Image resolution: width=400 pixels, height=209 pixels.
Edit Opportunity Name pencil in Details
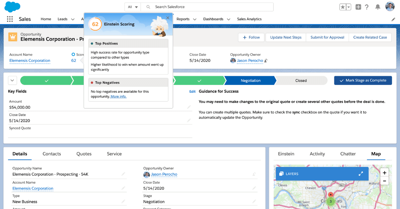123,174
